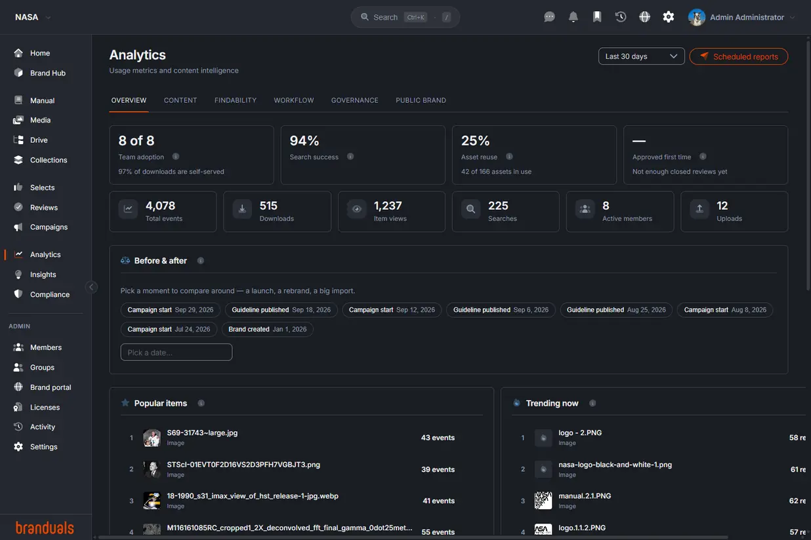Screen dimensions: 811x540
Task: Switch to the Content tab
Action: pos(180,100)
